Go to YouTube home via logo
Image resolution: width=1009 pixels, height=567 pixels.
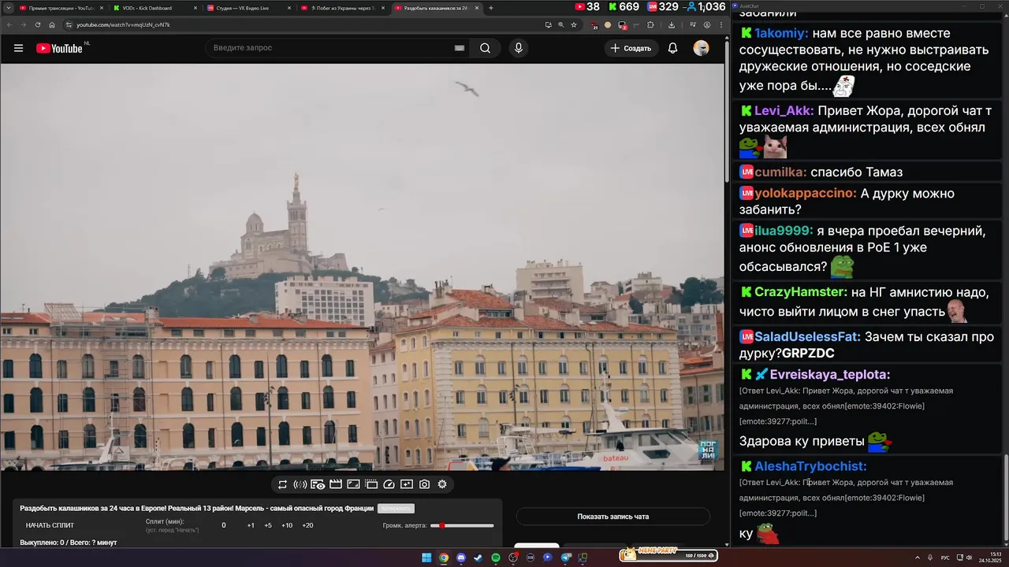(59, 48)
